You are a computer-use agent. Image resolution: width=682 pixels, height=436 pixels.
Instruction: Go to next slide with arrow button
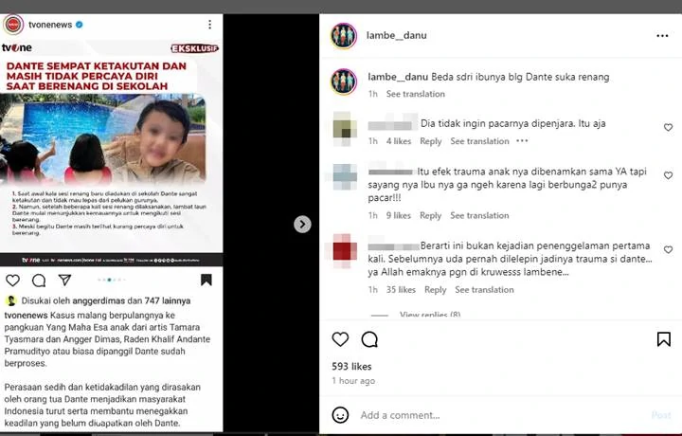(x=302, y=224)
